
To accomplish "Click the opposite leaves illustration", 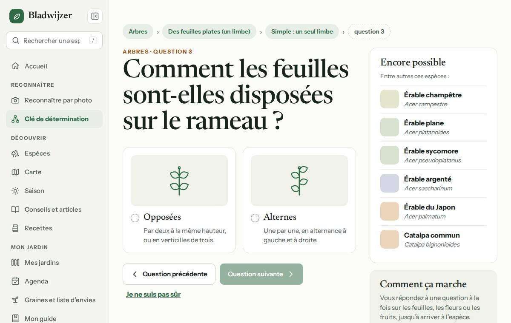I will pos(179,181).
